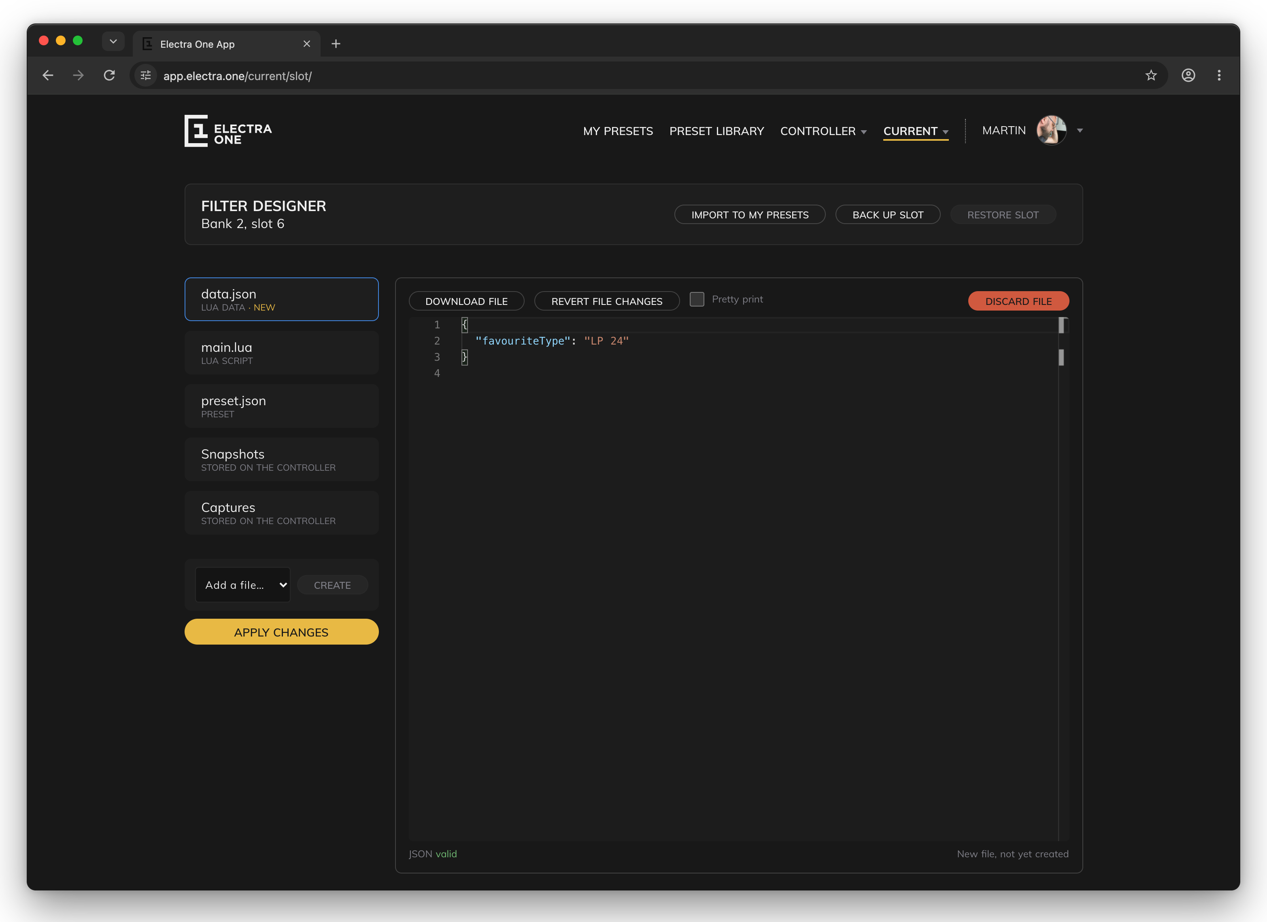Screen dimensions: 1267x922
Task: Click the "LP 24" value in the editor
Action: (607, 341)
